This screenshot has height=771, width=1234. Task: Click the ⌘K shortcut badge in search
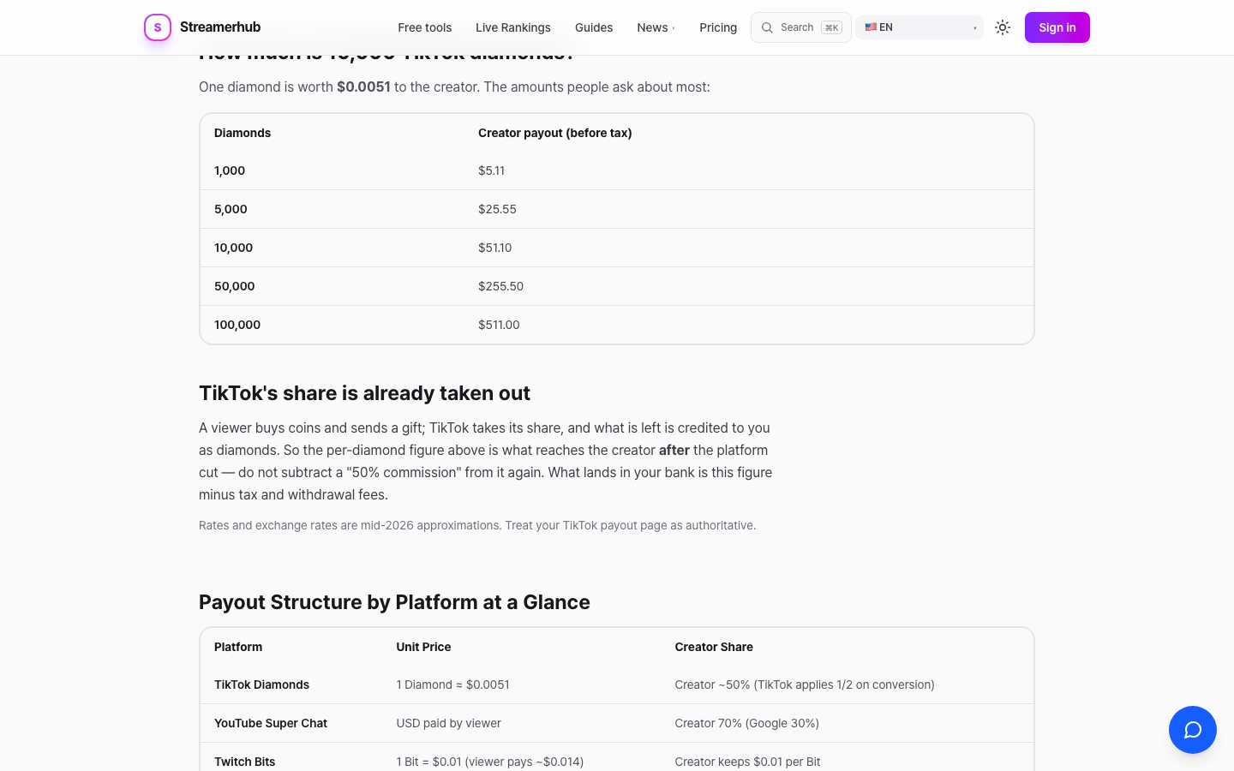pyautogui.click(x=831, y=27)
